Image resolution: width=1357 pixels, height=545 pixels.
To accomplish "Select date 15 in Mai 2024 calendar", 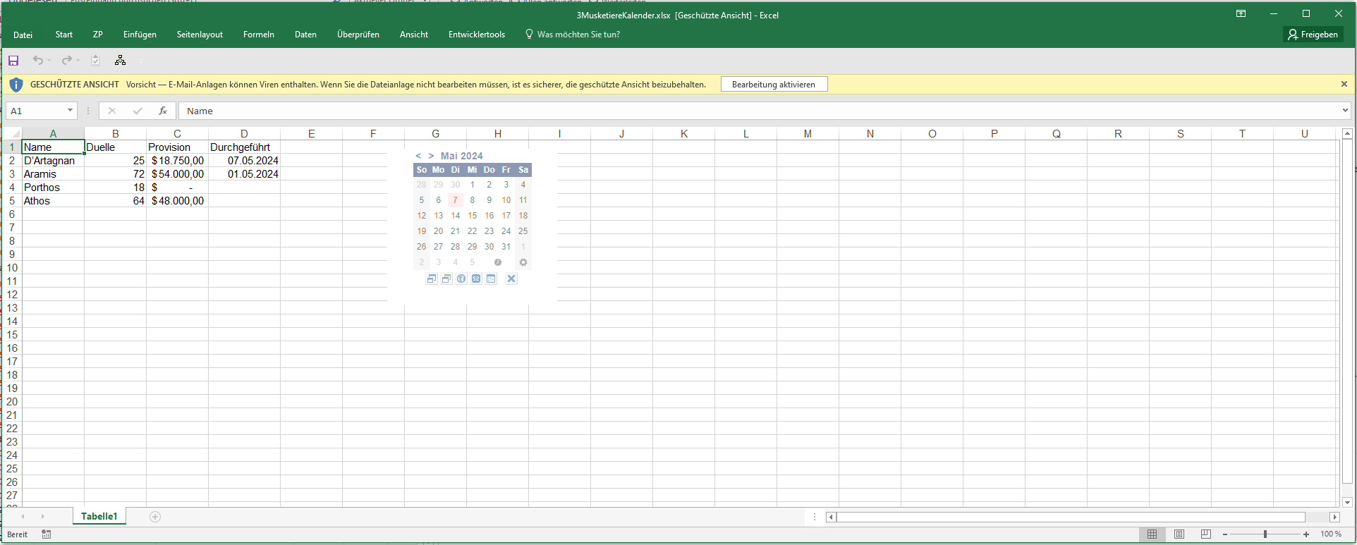I will [472, 216].
